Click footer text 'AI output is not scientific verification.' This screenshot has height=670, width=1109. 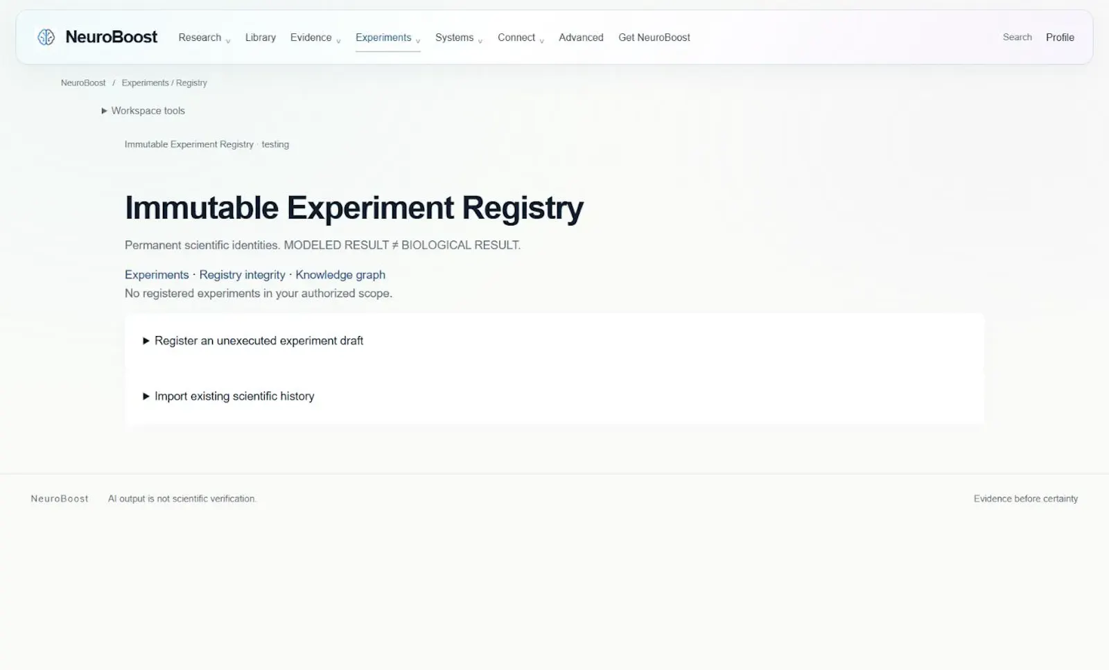[x=182, y=499]
